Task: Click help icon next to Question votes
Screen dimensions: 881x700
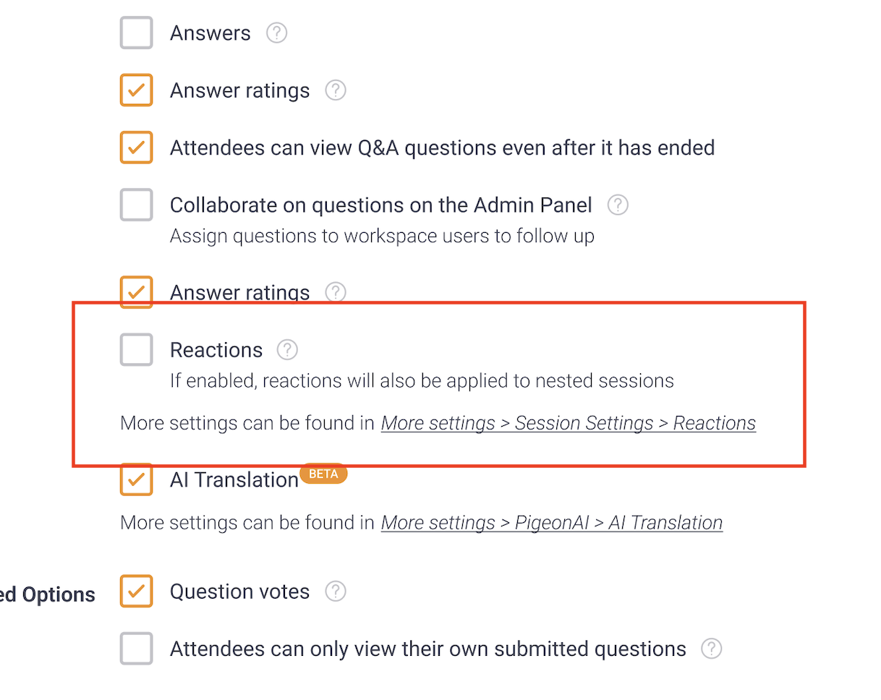Action: click(x=335, y=592)
